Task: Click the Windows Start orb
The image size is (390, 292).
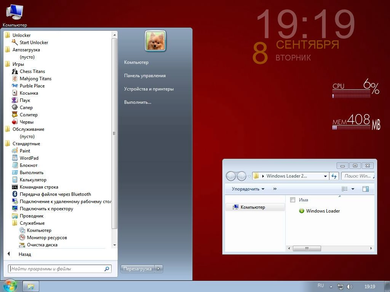Action: pyautogui.click(x=10, y=286)
